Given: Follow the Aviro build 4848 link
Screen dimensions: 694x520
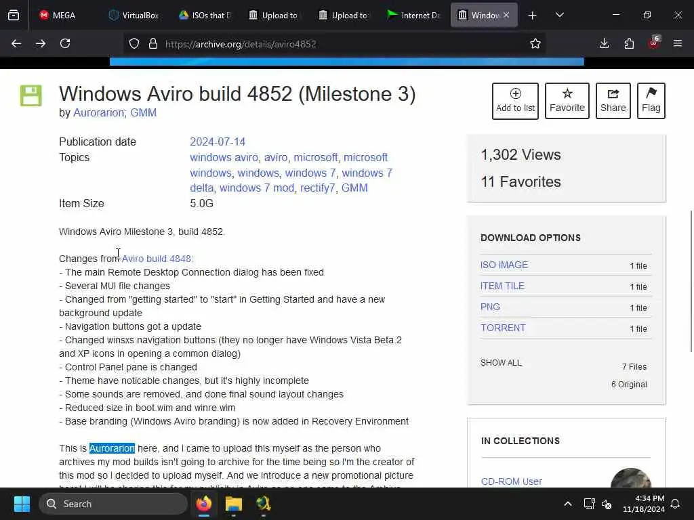Looking at the screenshot, I should [x=157, y=259].
